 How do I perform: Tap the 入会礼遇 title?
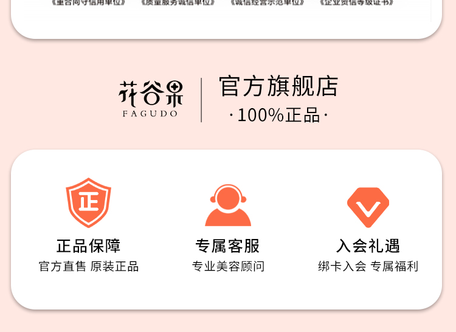pyautogui.click(x=368, y=246)
